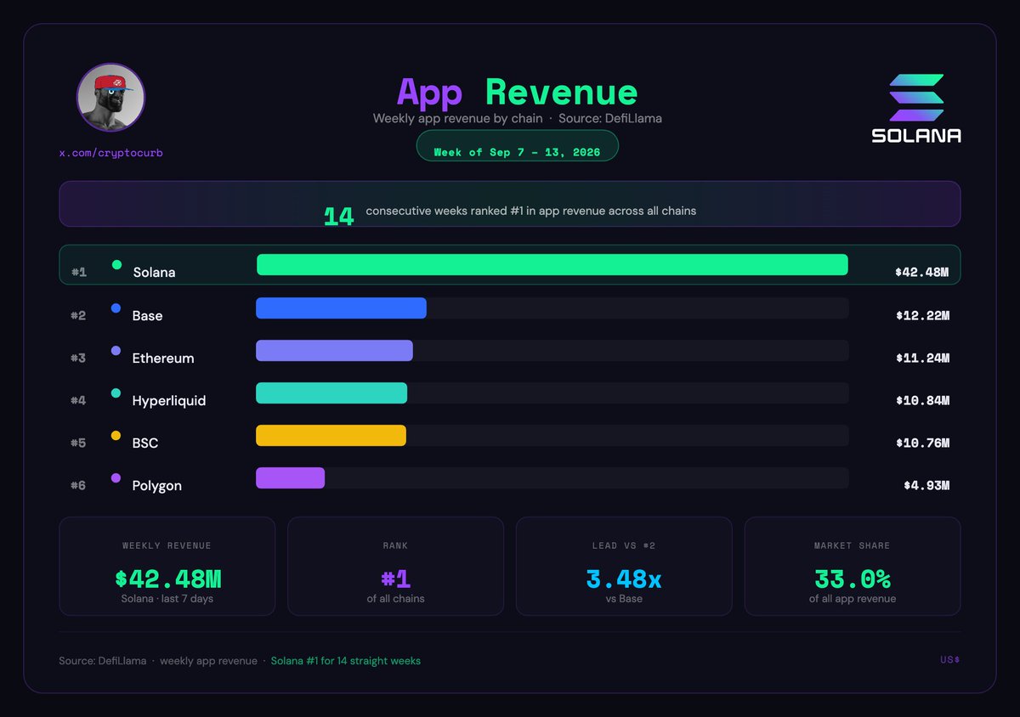Image resolution: width=1020 pixels, height=717 pixels.
Task: Click the $42.48M value in Solana row
Action: (922, 273)
